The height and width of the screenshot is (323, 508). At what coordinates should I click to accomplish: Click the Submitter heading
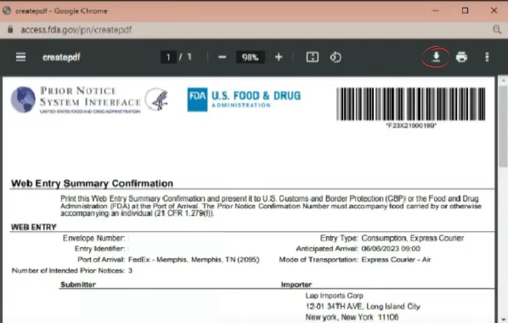coord(78,285)
